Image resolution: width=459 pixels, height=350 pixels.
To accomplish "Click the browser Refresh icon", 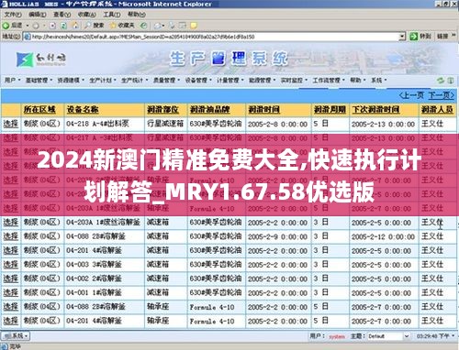I will tap(63, 26).
